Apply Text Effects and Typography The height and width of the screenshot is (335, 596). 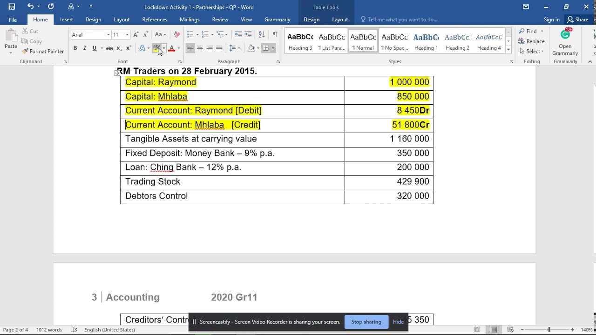[142, 48]
